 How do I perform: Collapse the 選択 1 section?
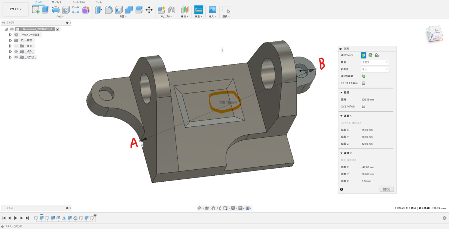pos(341,116)
